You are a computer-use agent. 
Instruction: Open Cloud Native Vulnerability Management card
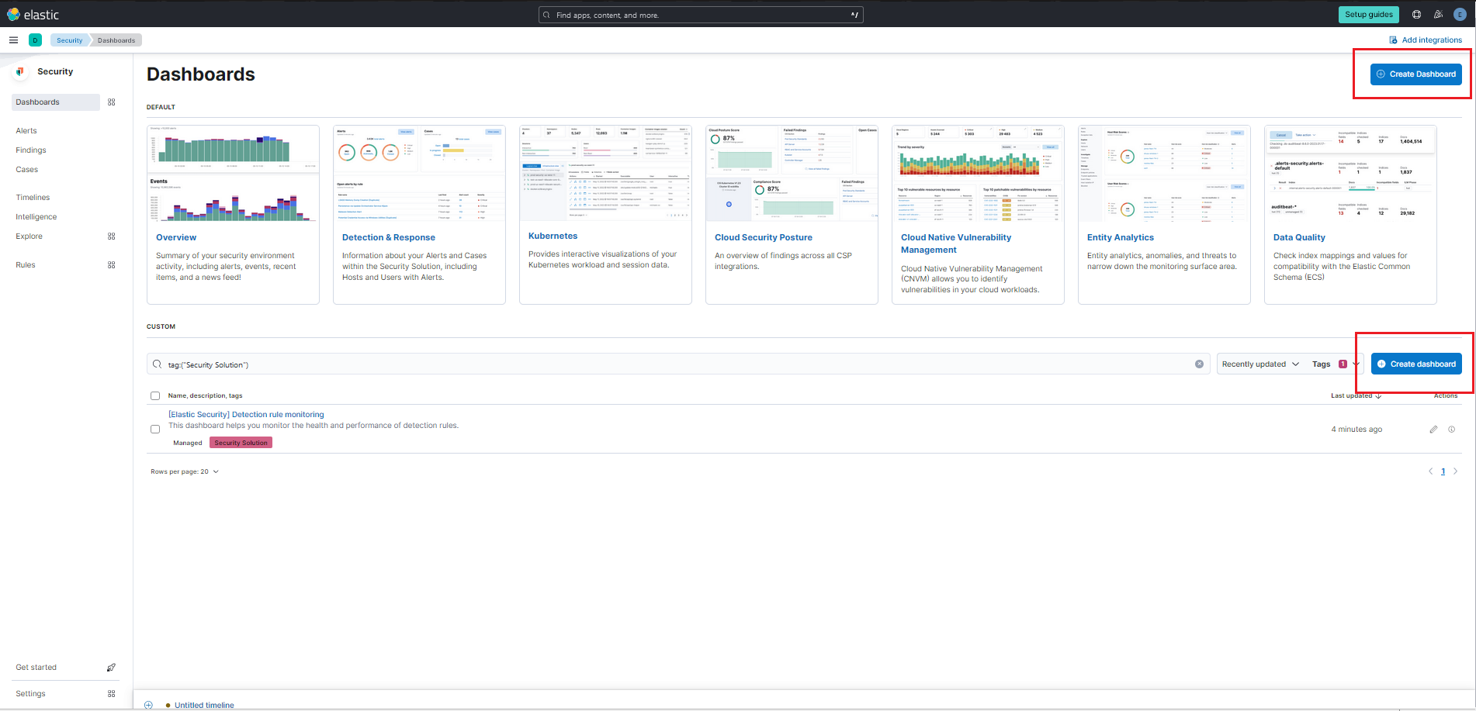click(978, 215)
